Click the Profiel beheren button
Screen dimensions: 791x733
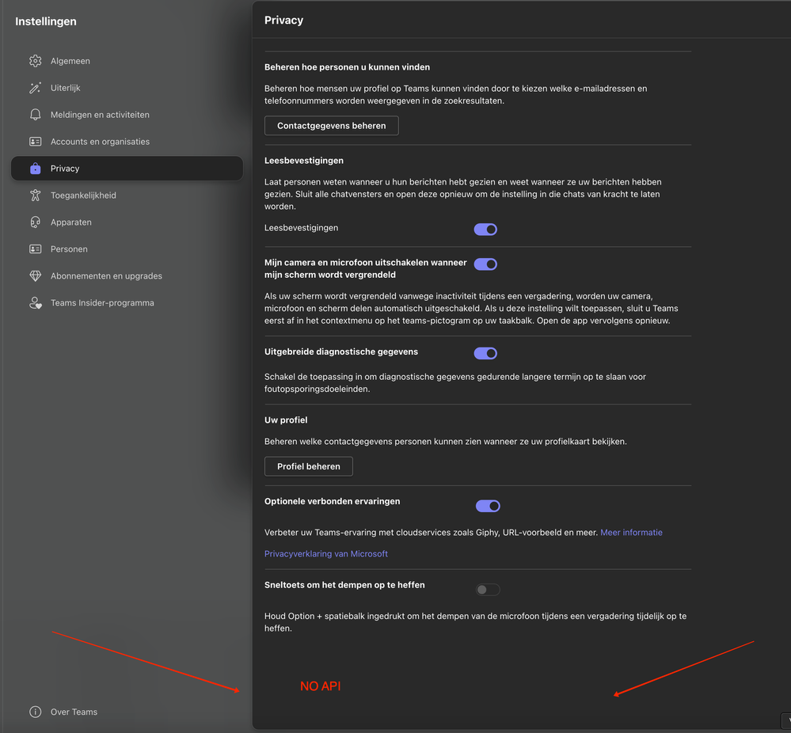click(309, 467)
